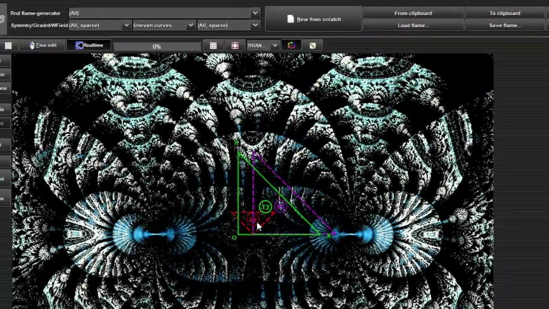Click the green triangle's Y corner handle
The width and height of the screenshot is (549, 309).
236,143
